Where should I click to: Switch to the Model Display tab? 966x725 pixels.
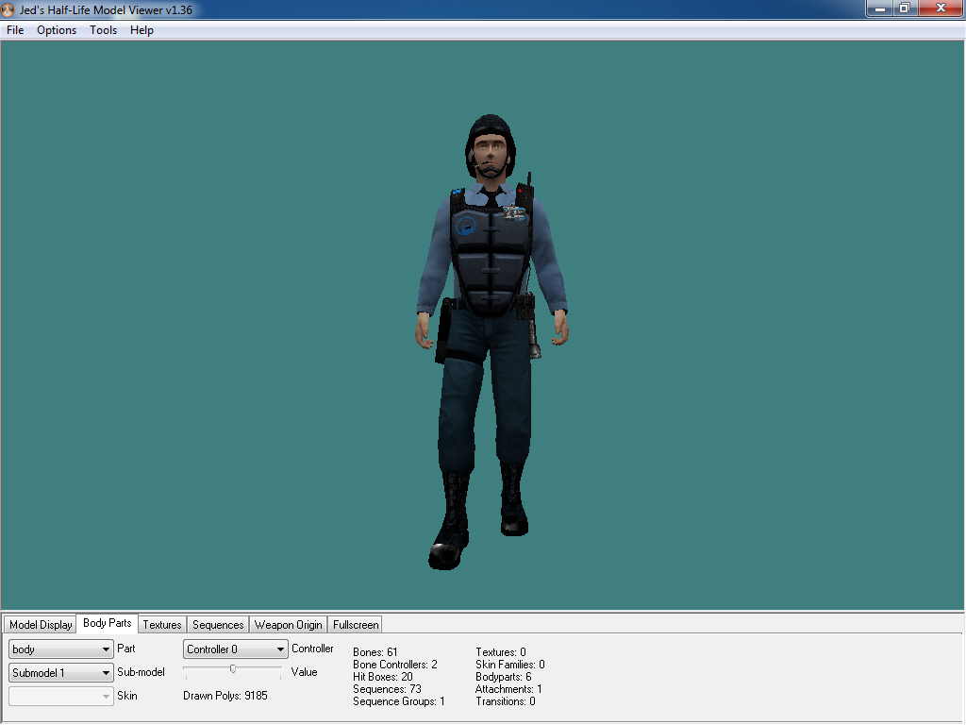coord(41,625)
